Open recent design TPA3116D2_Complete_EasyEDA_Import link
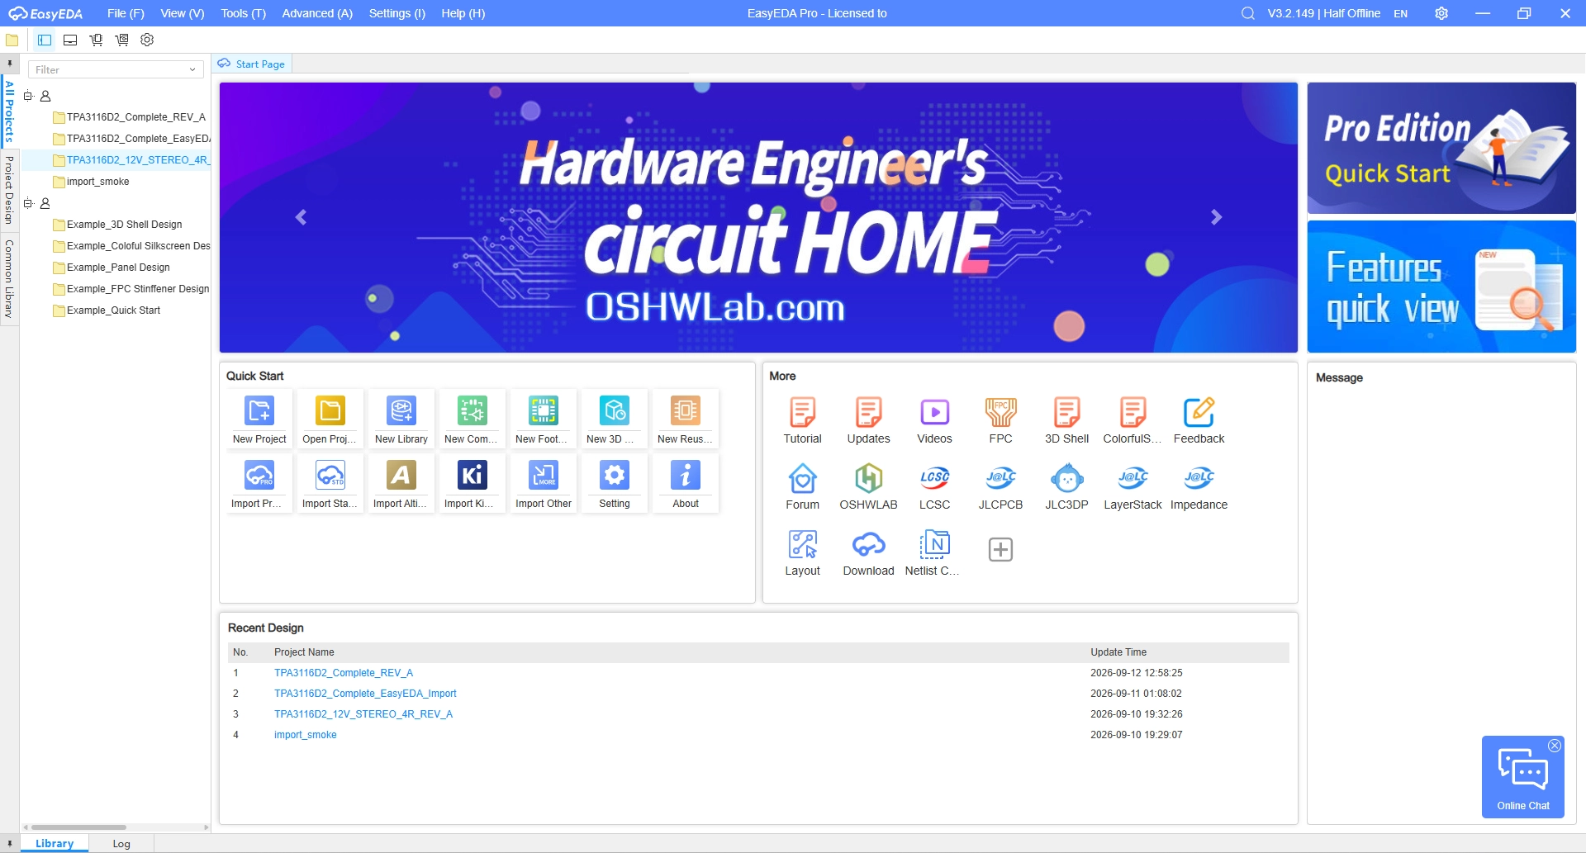 (365, 694)
